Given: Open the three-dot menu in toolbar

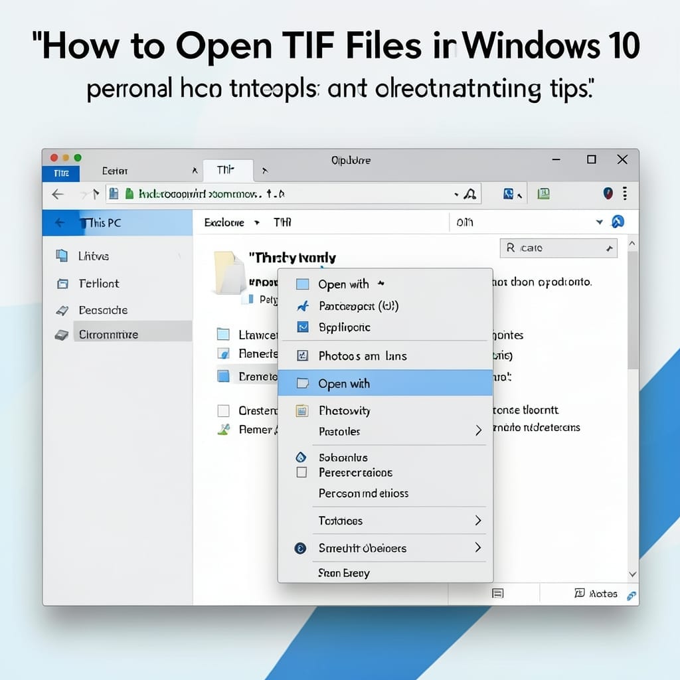Looking at the screenshot, I should click(625, 193).
